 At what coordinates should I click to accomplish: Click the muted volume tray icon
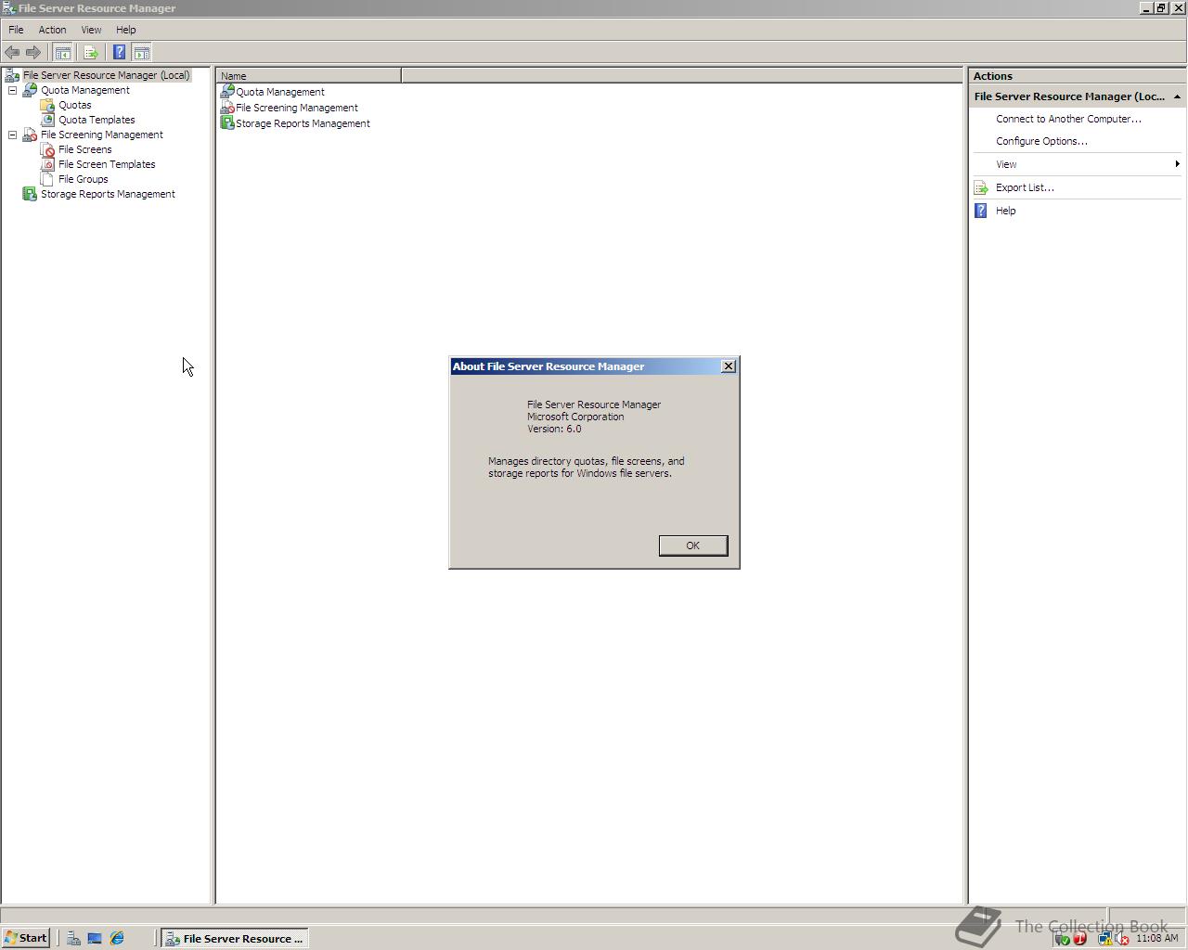pyautogui.click(x=1122, y=939)
